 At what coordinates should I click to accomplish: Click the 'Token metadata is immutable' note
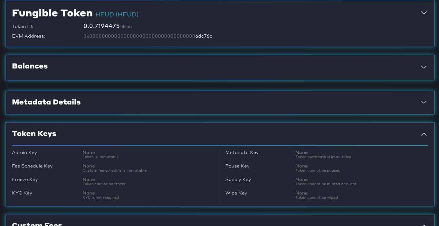click(x=323, y=157)
